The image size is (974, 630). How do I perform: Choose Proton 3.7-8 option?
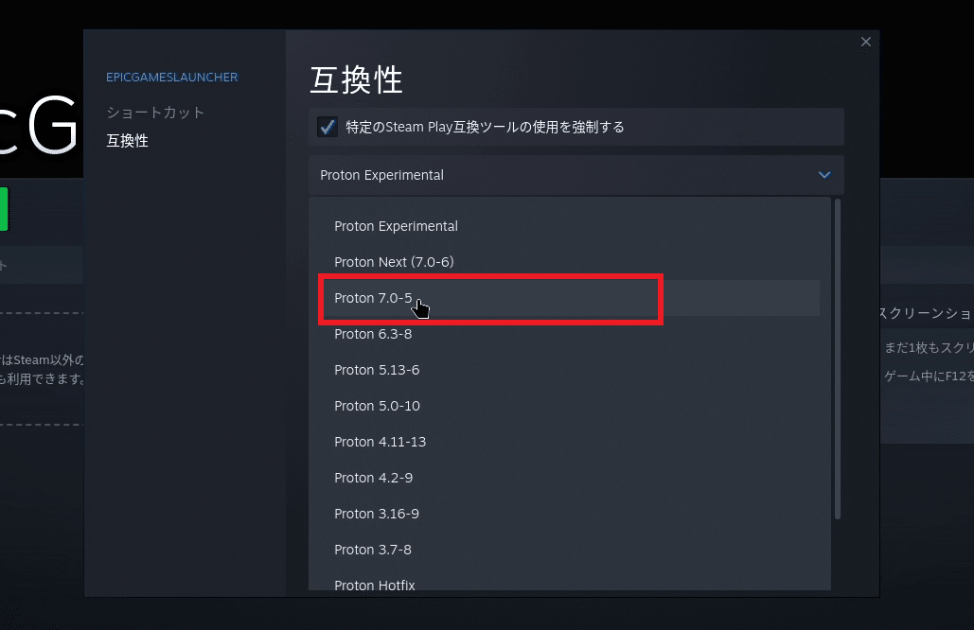point(570,550)
